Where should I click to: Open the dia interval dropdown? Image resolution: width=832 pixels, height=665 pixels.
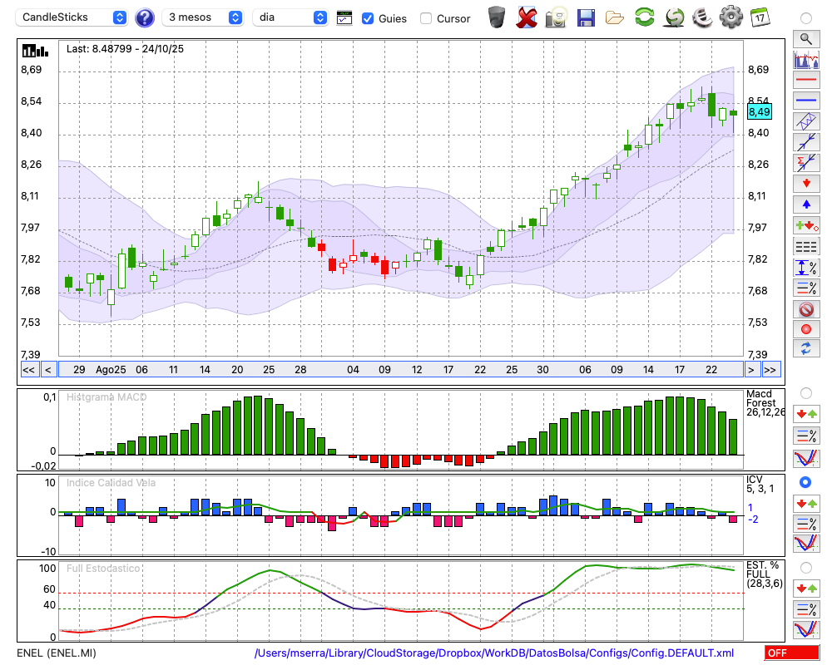pos(291,17)
